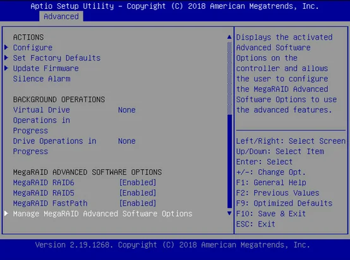Open the Configure submenu
The image size is (350, 260).
tap(33, 47)
